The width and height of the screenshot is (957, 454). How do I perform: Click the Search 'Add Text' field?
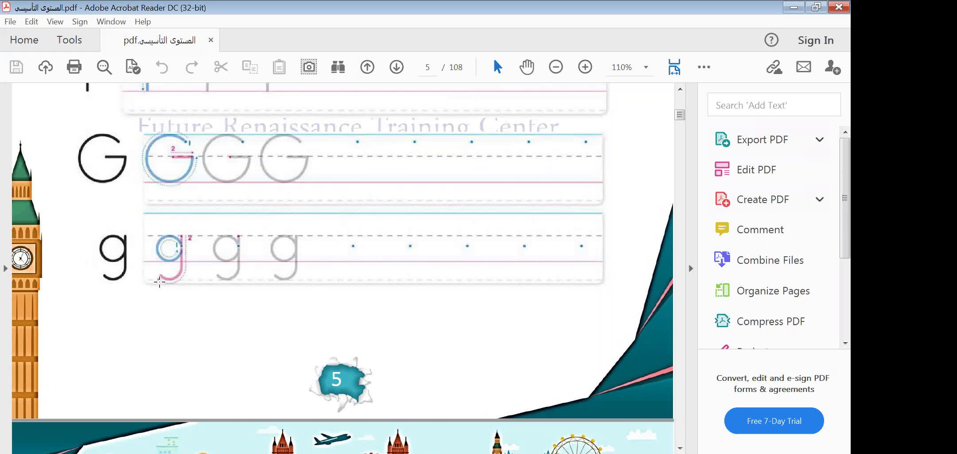tap(774, 105)
